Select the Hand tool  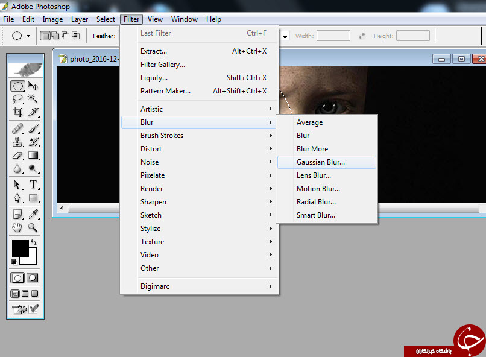tap(17, 228)
